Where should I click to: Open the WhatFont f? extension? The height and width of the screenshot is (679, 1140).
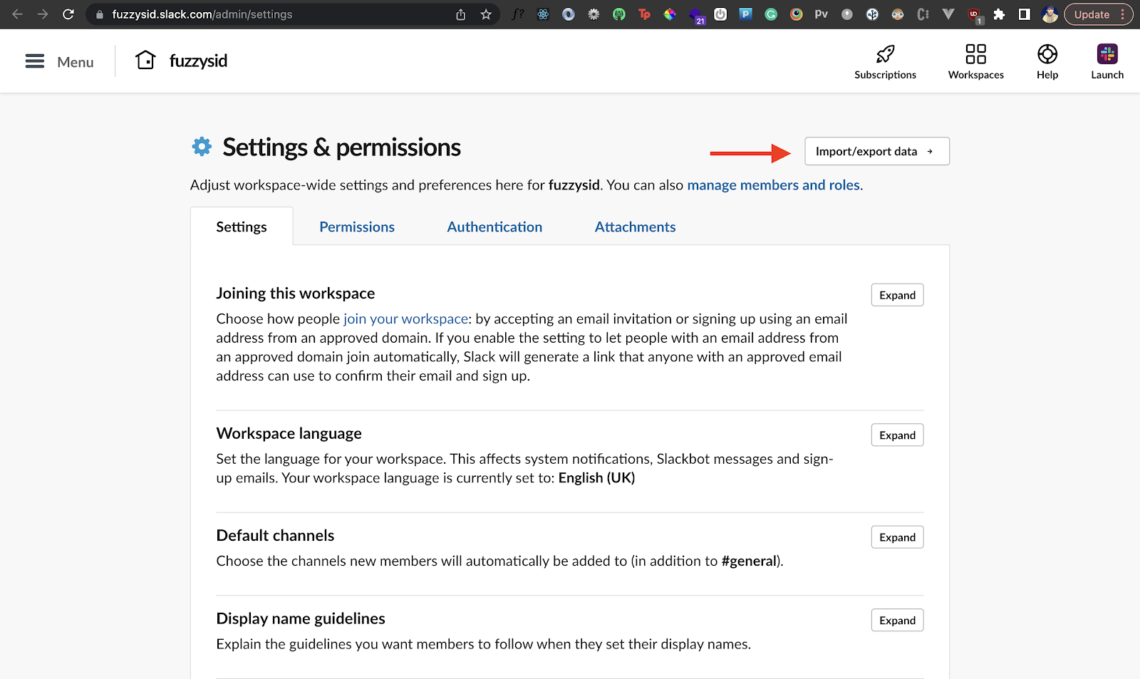(518, 14)
